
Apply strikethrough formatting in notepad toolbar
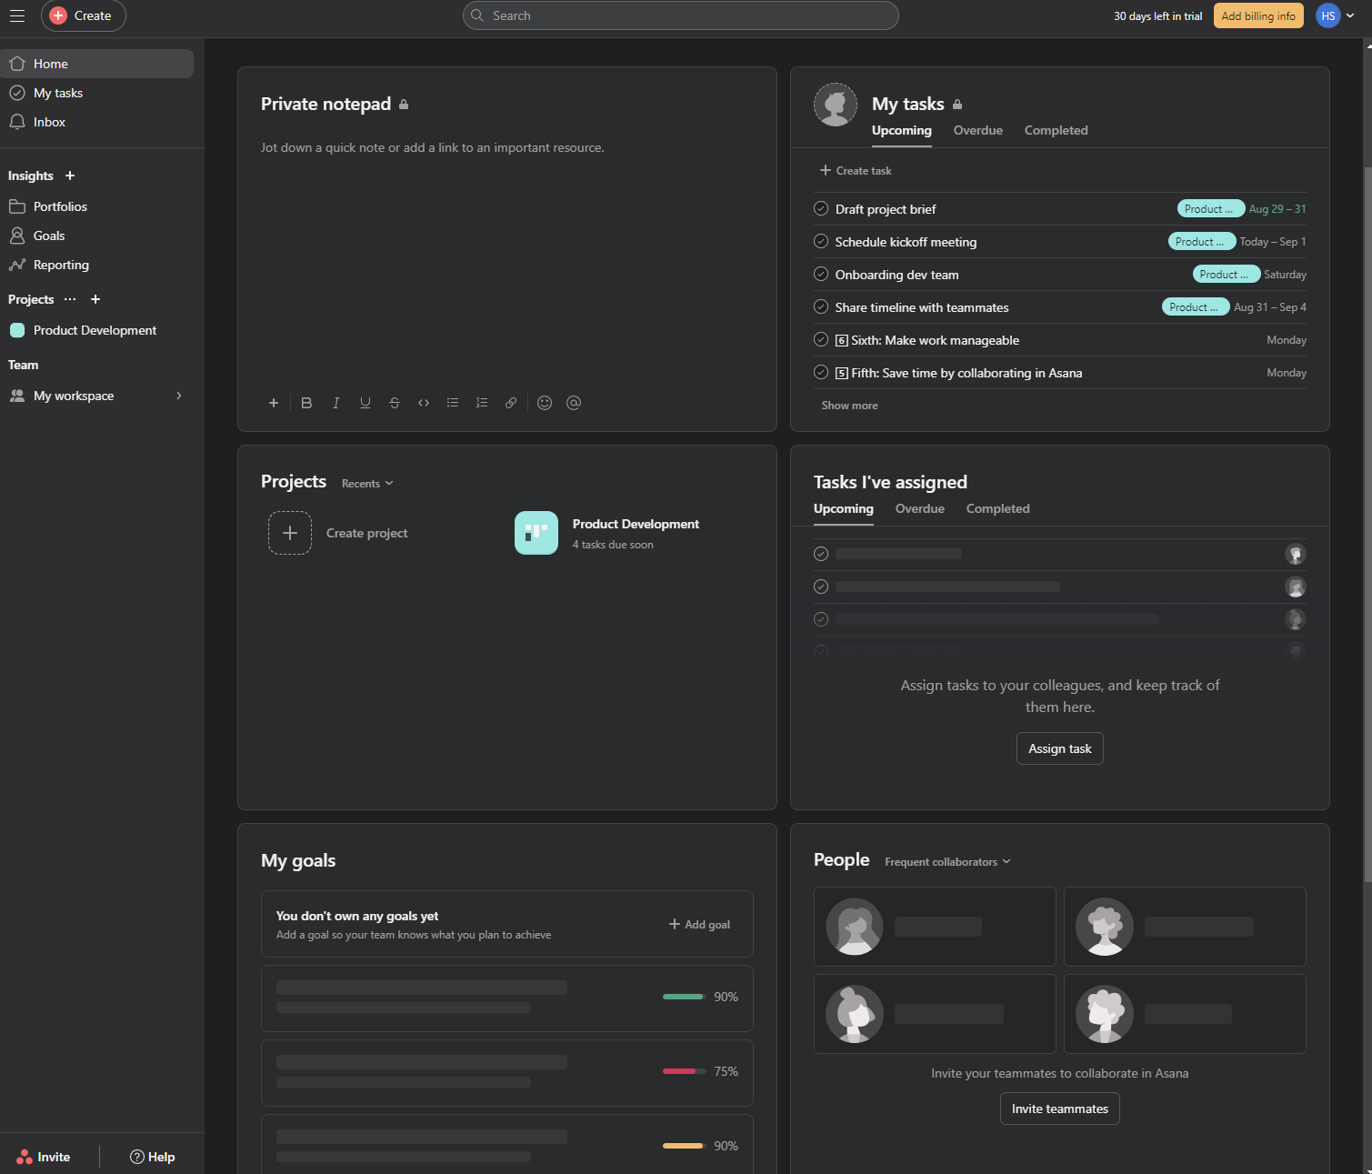(395, 403)
